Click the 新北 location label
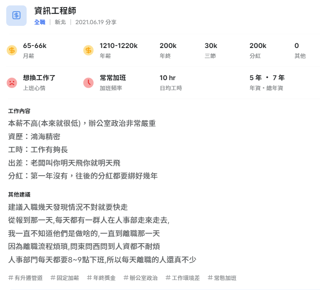The width and height of the screenshot is (320, 290). [x=60, y=22]
